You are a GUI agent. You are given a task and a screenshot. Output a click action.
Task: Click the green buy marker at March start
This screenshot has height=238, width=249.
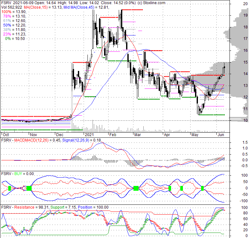136,188
